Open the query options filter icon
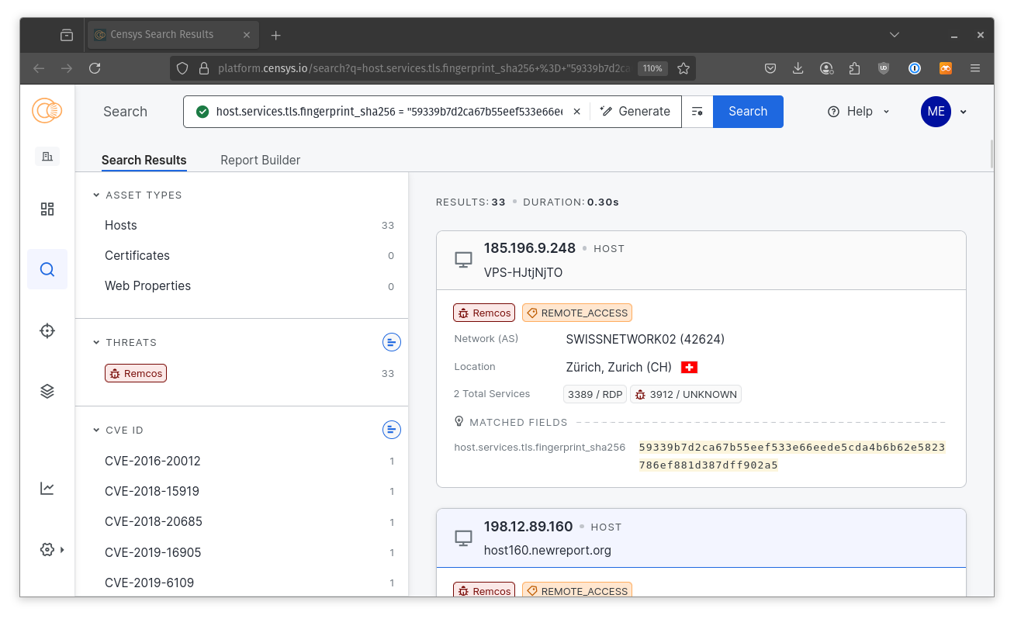The image size is (1014, 619). (697, 112)
